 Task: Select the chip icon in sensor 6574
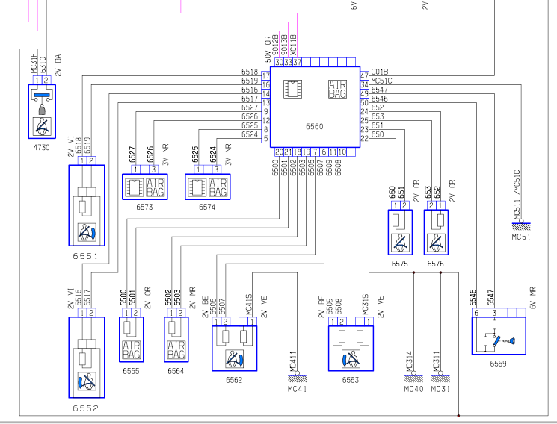[197, 187]
